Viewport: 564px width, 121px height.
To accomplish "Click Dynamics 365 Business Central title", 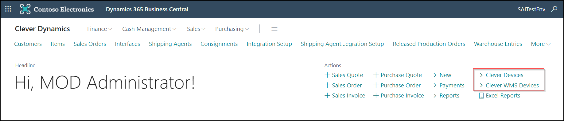I will [147, 9].
